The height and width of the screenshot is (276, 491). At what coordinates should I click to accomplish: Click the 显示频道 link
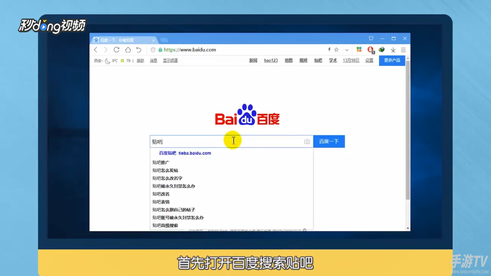tap(170, 61)
